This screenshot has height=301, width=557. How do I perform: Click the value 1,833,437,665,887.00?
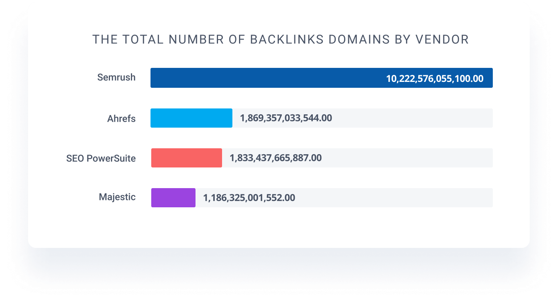[276, 158]
